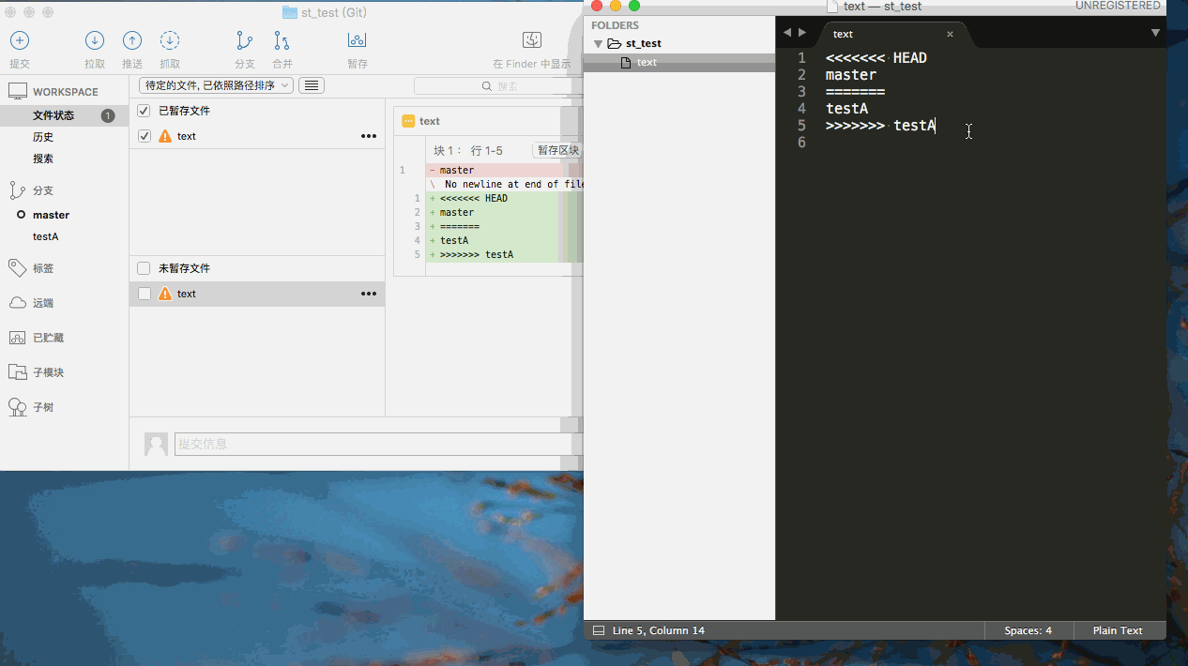Click the '=======' line in Sublime editor

855,92
